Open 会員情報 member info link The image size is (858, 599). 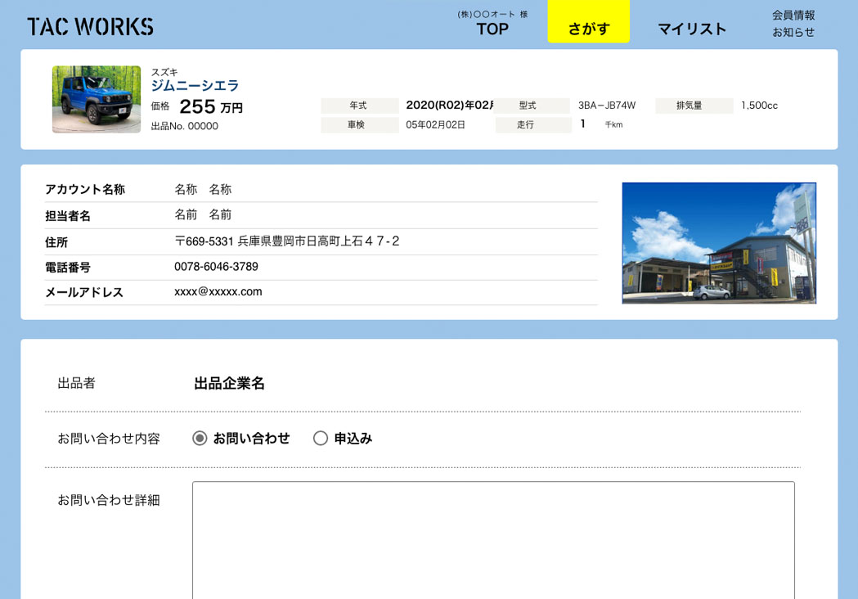coord(793,15)
